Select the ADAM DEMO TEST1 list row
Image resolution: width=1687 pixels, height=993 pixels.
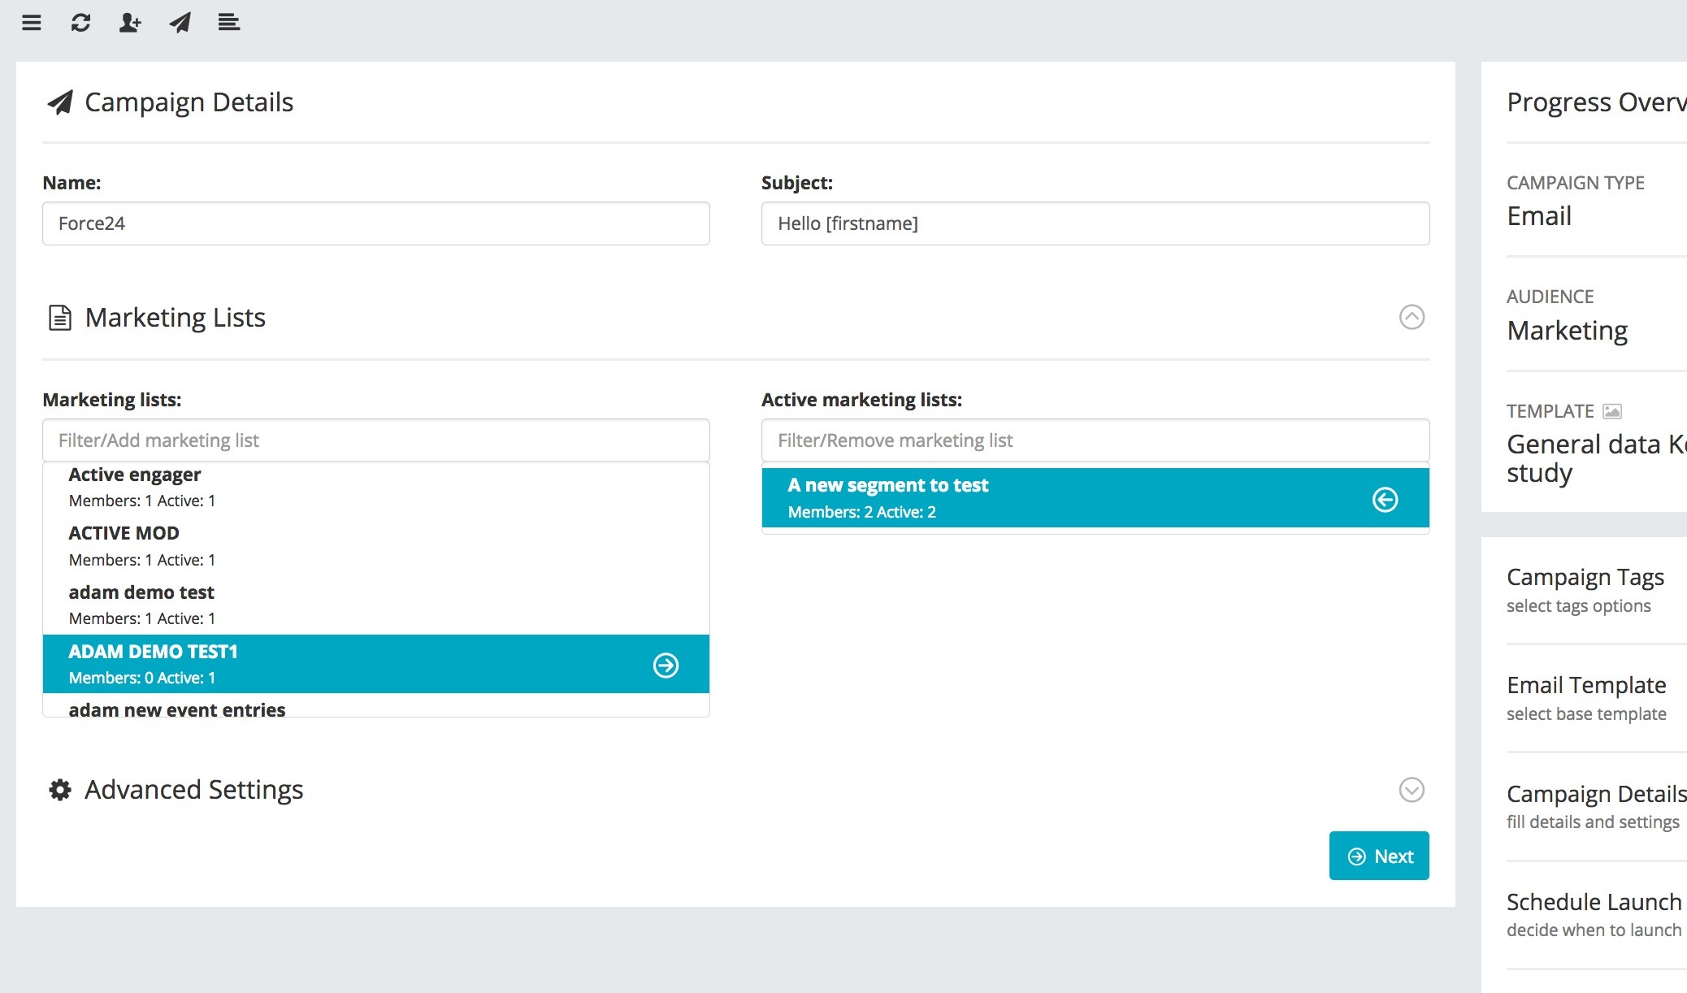[376, 664]
